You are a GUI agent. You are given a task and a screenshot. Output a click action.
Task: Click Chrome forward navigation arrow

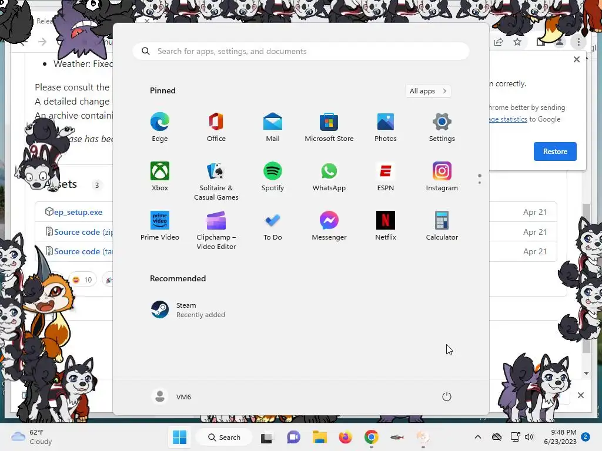pos(42,42)
